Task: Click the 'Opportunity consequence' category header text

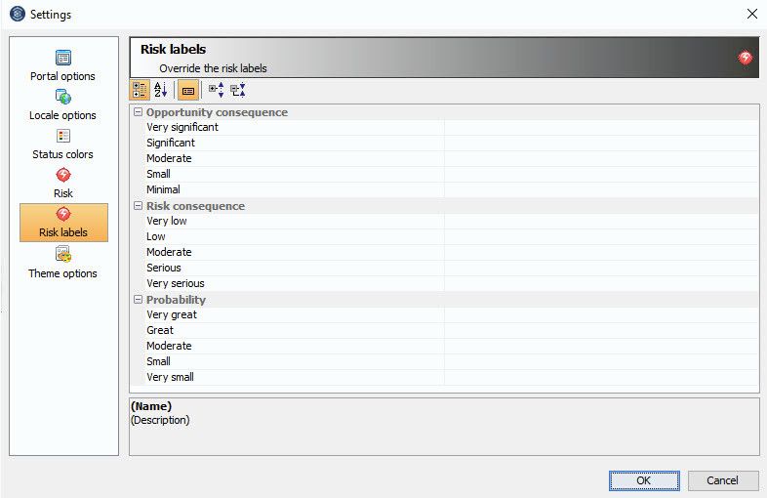Action: tap(217, 112)
